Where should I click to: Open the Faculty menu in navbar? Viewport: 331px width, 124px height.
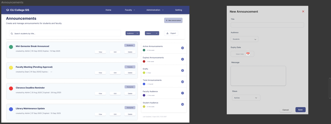pos(130,10)
